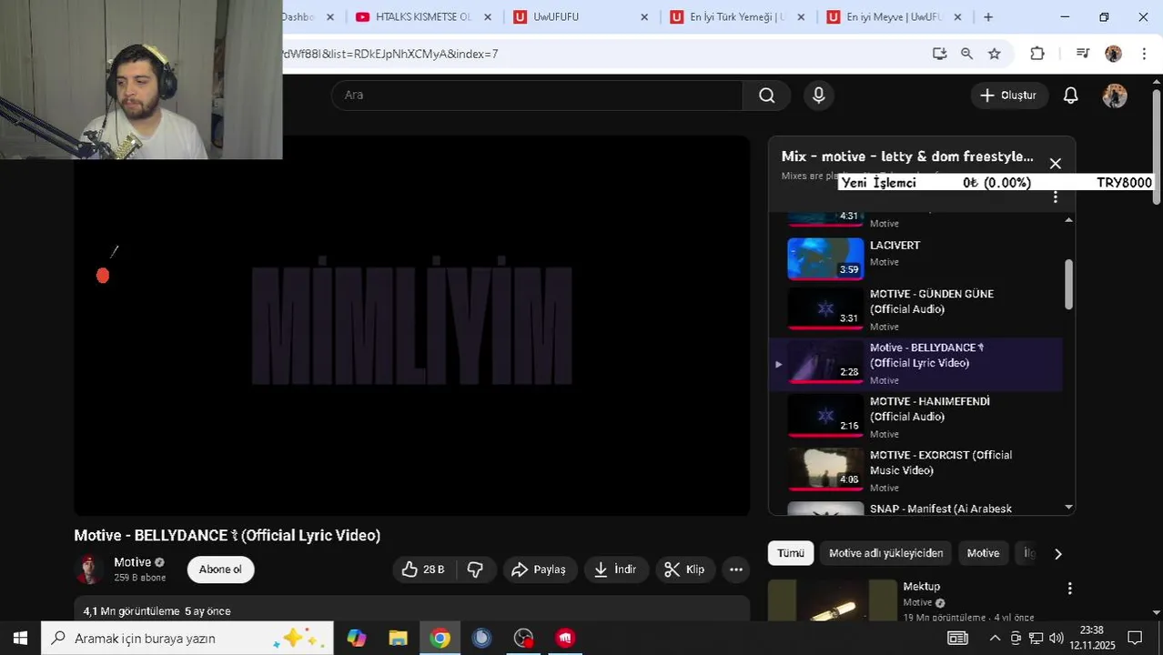Open the Mektup recommended video title
Screen dimensions: 1163x655
pos(921,587)
